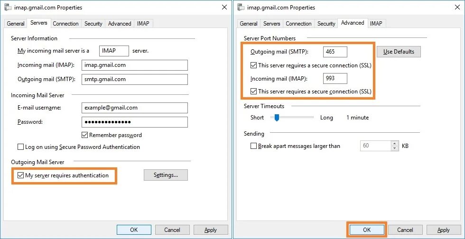The height and width of the screenshot is (239, 465).
Task: Open outgoing mail server Settings button
Action: click(x=166, y=175)
